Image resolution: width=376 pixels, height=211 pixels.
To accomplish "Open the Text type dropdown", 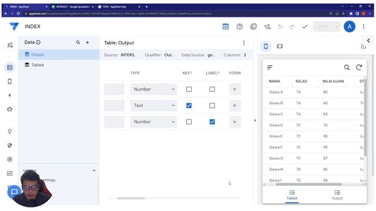I will [153, 105].
